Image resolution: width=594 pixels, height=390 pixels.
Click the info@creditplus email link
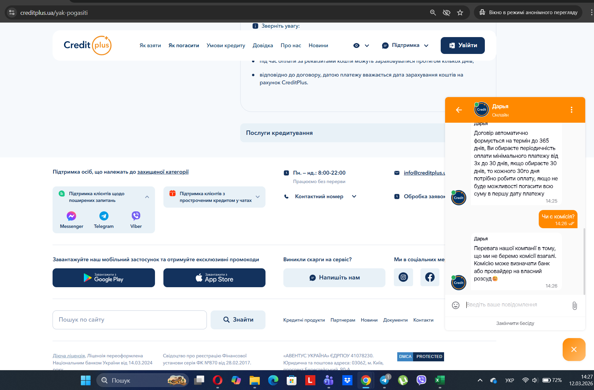point(425,173)
